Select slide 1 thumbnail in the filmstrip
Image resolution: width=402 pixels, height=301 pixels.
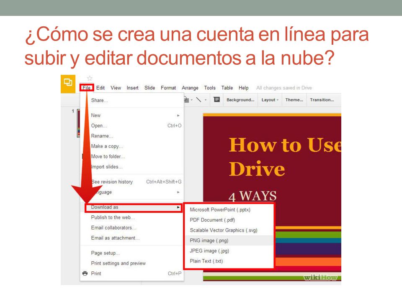(78, 123)
